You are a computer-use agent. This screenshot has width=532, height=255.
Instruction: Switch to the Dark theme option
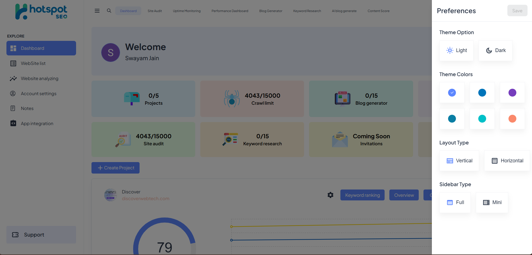click(x=495, y=51)
